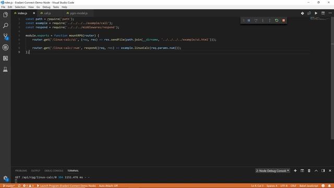Open the Go menu
This screenshot has height=188, width=334.
[38, 7]
